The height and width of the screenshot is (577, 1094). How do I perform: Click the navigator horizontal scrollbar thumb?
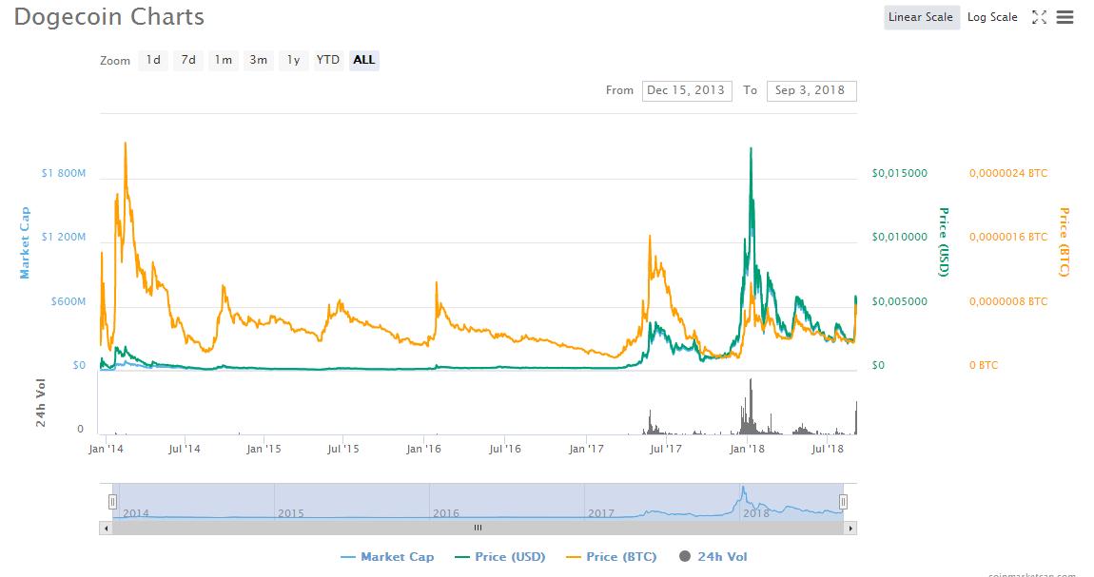coord(478,528)
